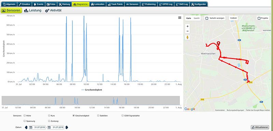Screen dimensions: 273x131
Task: Switch map to Satellit view
Action: point(197,18)
